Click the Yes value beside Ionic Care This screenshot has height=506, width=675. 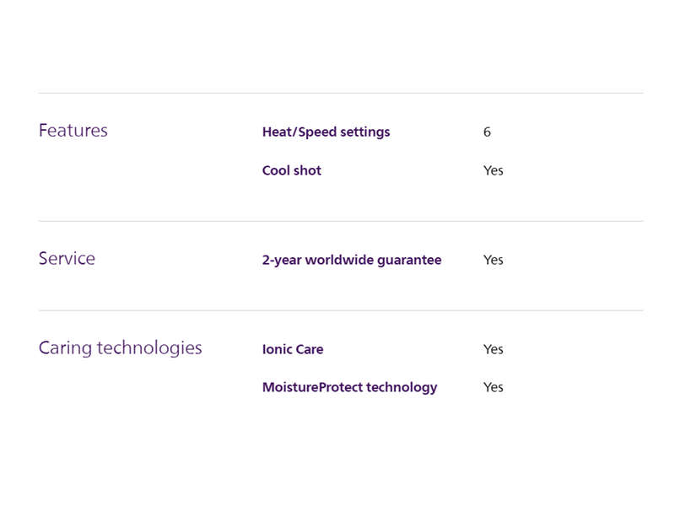click(x=494, y=349)
